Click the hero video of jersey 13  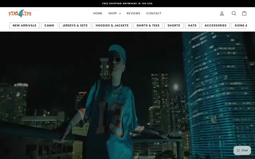pos(127,95)
